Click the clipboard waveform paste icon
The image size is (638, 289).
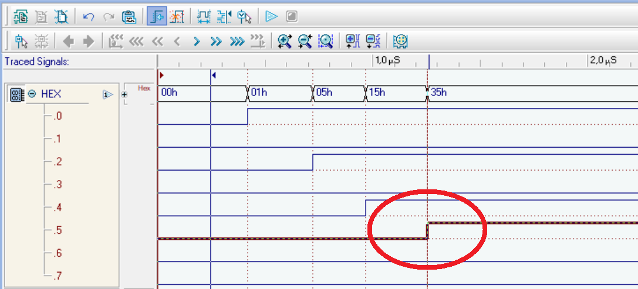pos(129,16)
